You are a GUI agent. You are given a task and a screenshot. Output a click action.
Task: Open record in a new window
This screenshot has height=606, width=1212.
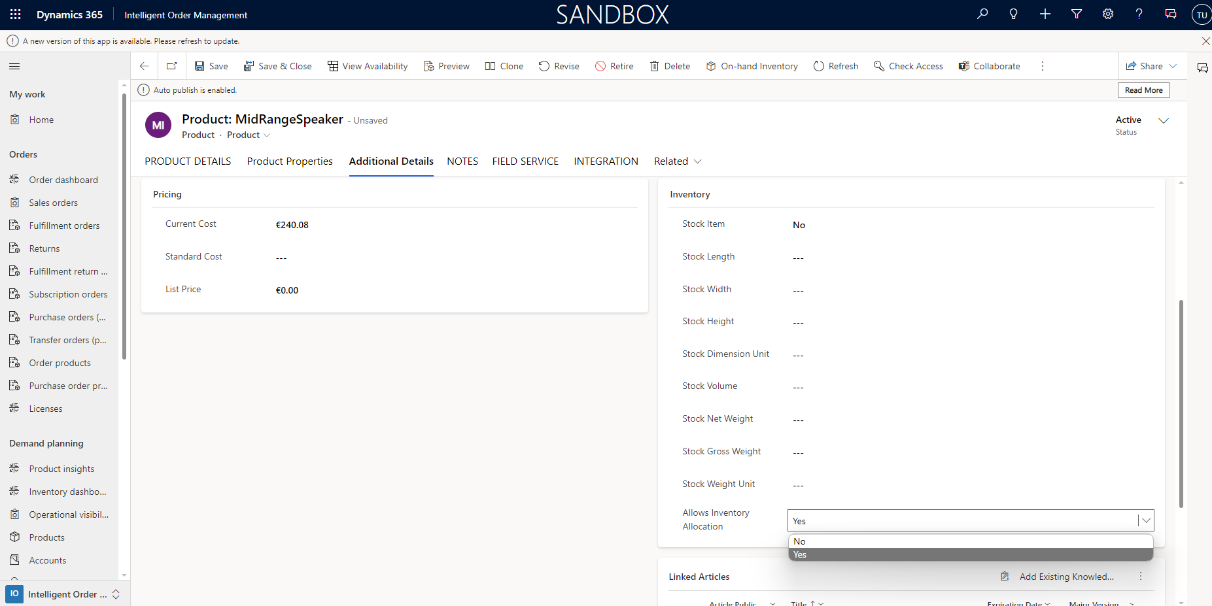(172, 66)
